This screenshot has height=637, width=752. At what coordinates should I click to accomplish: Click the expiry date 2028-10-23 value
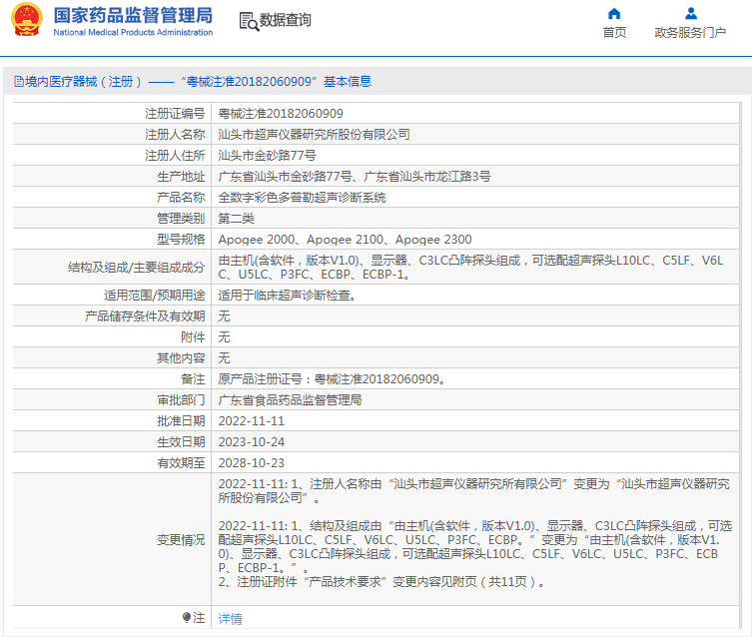click(252, 463)
